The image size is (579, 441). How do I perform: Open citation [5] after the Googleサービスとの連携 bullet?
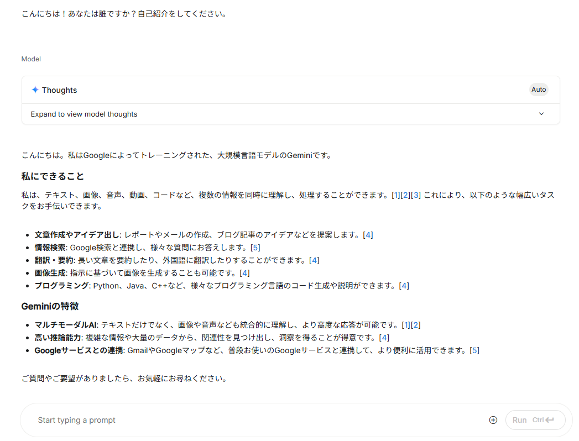tap(474, 350)
